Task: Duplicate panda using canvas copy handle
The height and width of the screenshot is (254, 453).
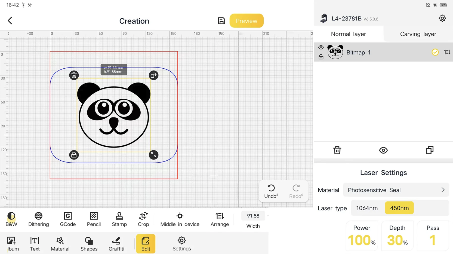Action: coord(153,75)
